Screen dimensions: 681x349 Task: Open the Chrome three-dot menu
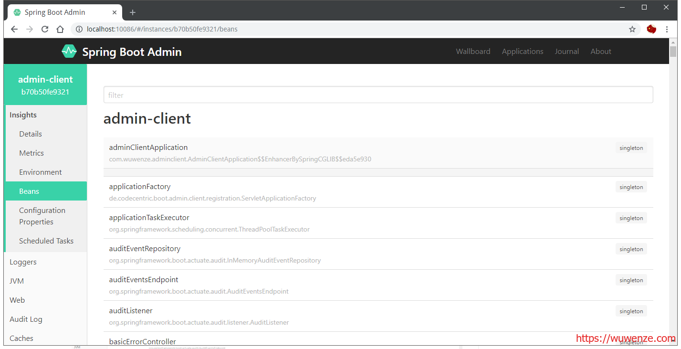667,29
